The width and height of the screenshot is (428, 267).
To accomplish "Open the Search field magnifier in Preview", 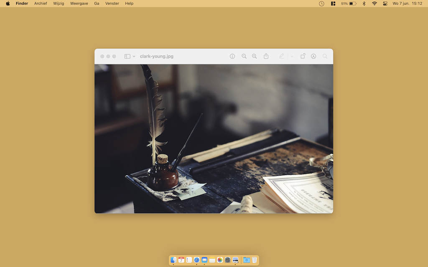I will (x=325, y=56).
